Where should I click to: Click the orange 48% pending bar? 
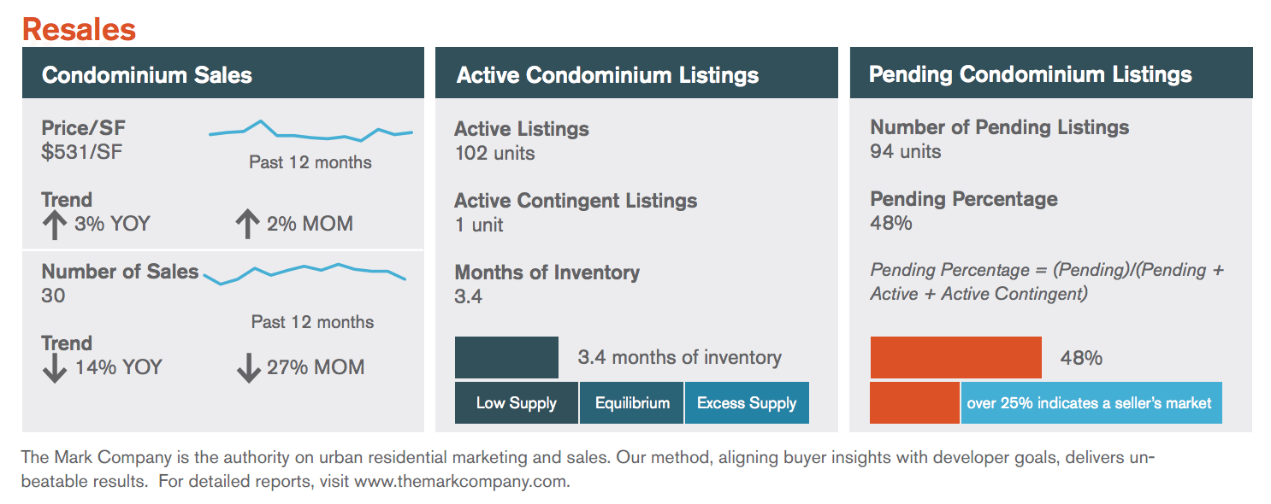coord(955,357)
